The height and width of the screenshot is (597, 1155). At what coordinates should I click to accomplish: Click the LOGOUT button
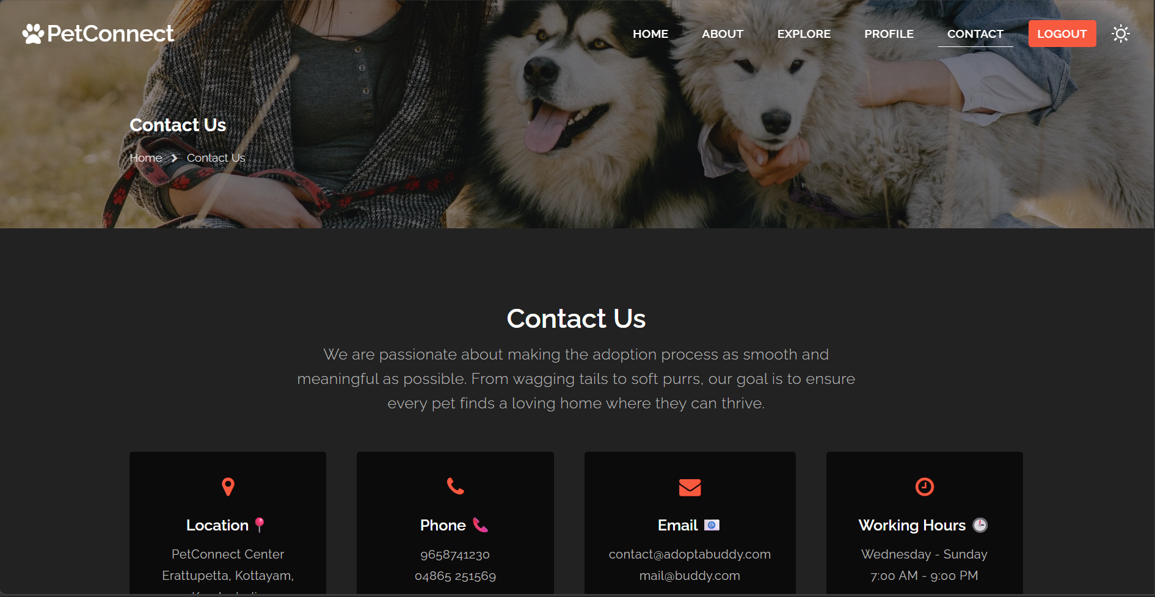point(1062,34)
